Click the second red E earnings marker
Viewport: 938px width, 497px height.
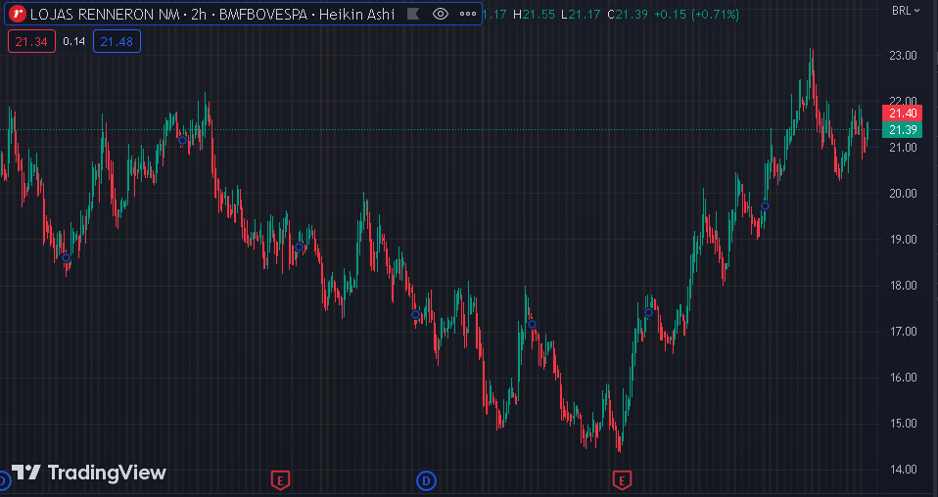pyautogui.click(x=622, y=479)
